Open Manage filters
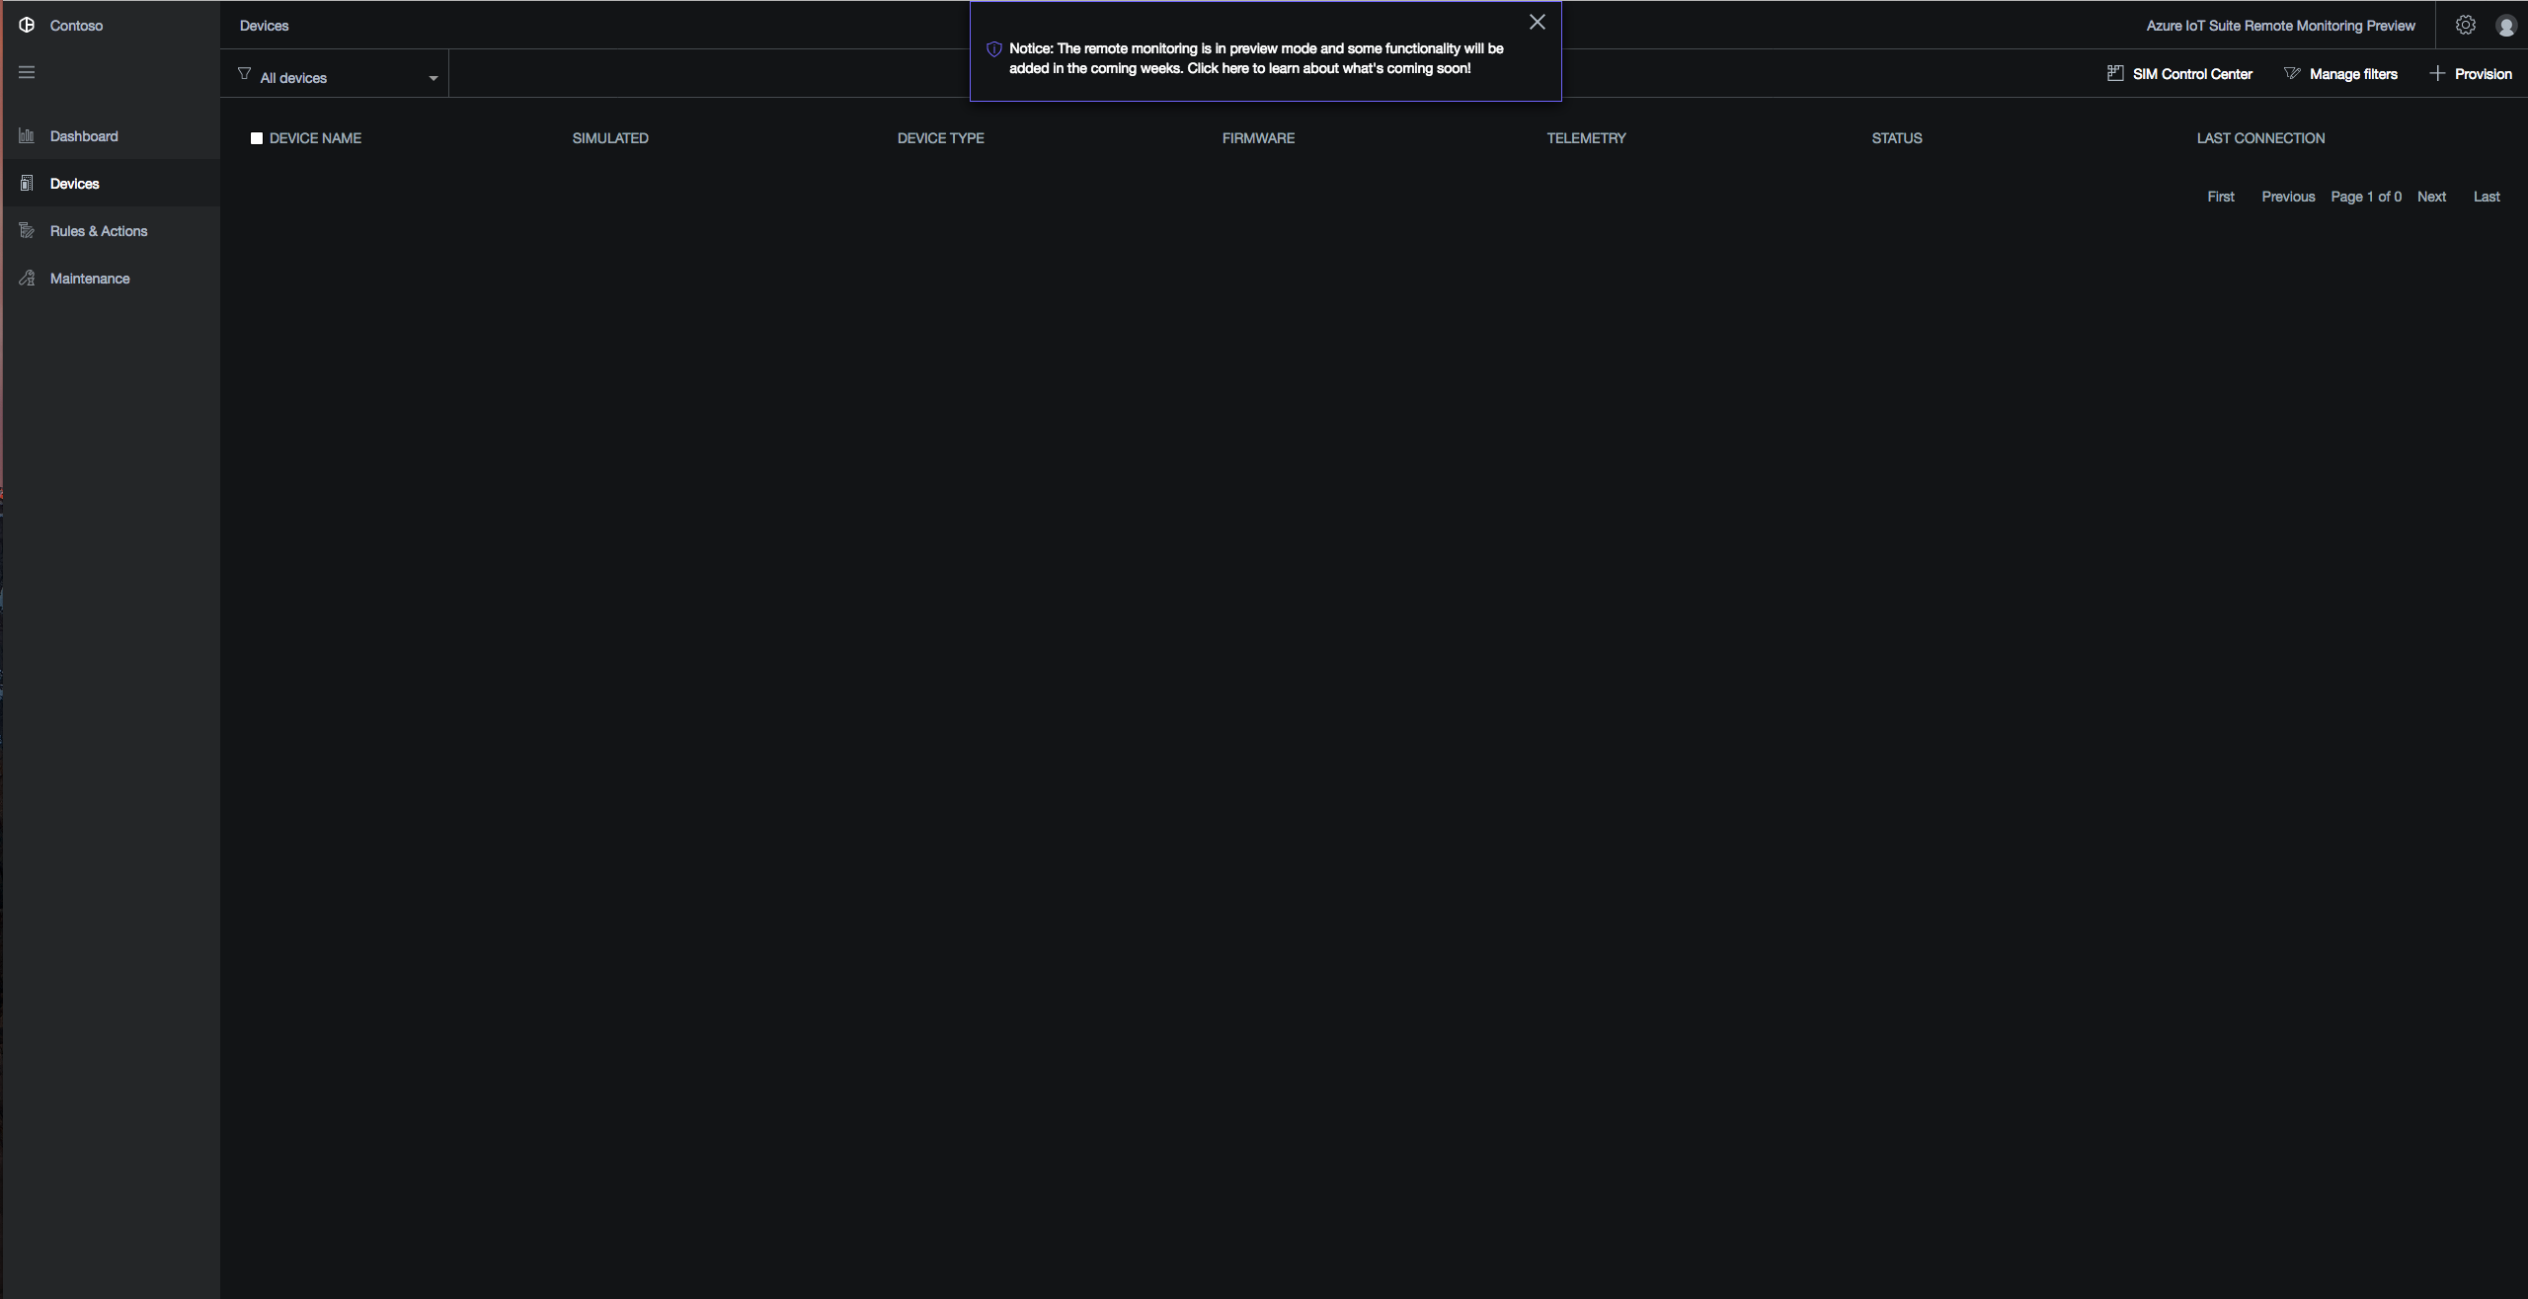The image size is (2528, 1299). point(2353,73)
